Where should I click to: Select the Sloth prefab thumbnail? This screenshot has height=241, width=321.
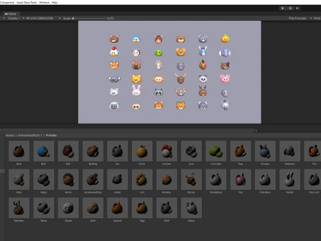point(93,208)
